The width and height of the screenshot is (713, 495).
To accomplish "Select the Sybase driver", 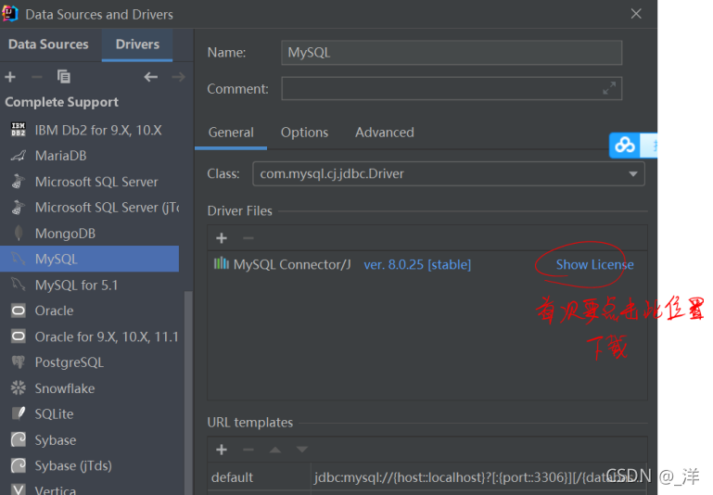I will coord(90,440).
